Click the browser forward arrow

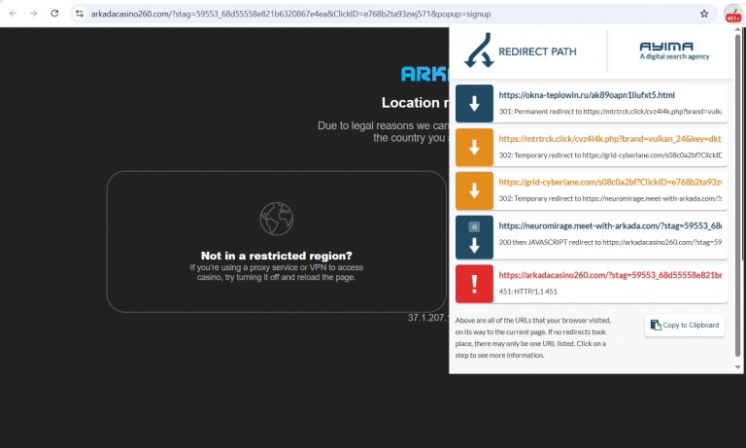coord(33,14)
